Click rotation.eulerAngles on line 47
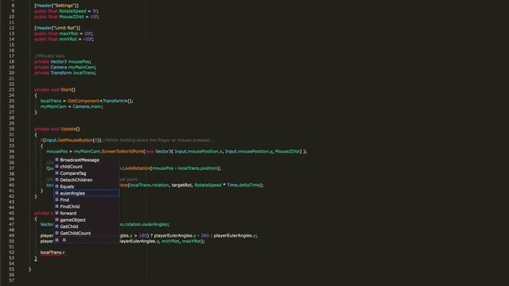 145,224
